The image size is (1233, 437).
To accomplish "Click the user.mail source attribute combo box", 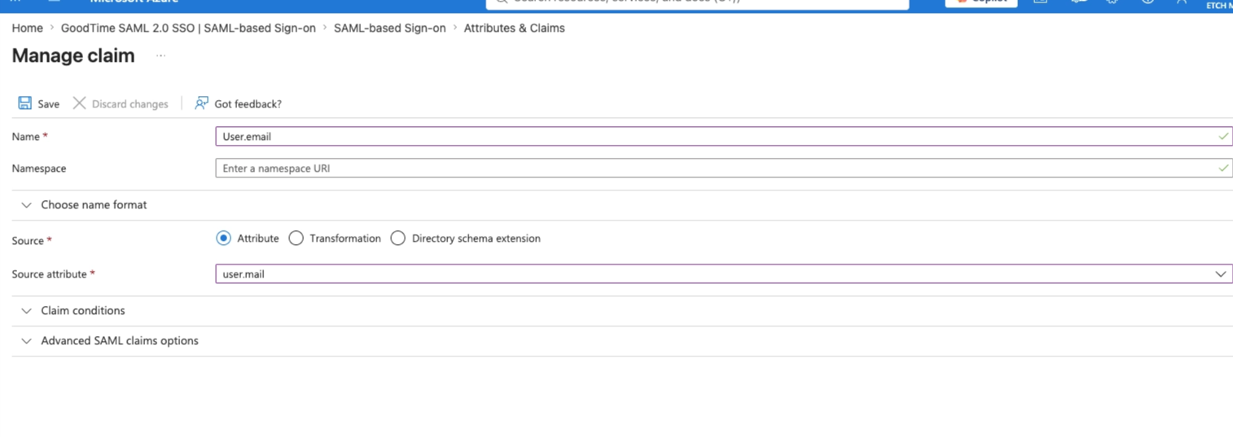I will point(723,273).
